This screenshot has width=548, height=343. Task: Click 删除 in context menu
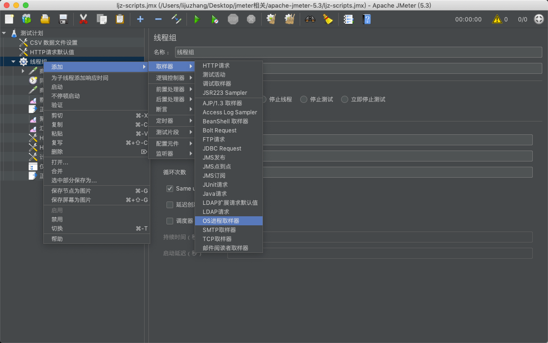(97, 152)
